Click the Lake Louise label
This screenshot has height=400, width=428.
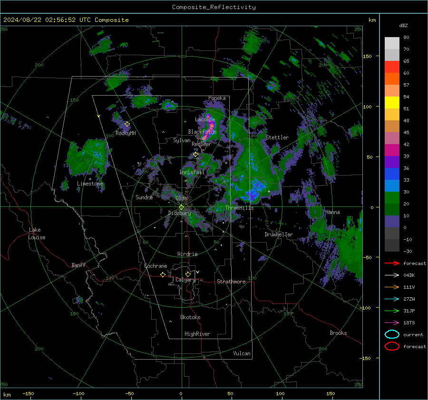pos(37,234)
